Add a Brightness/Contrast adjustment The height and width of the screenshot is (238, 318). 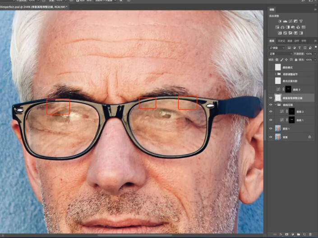pos(280,21)
